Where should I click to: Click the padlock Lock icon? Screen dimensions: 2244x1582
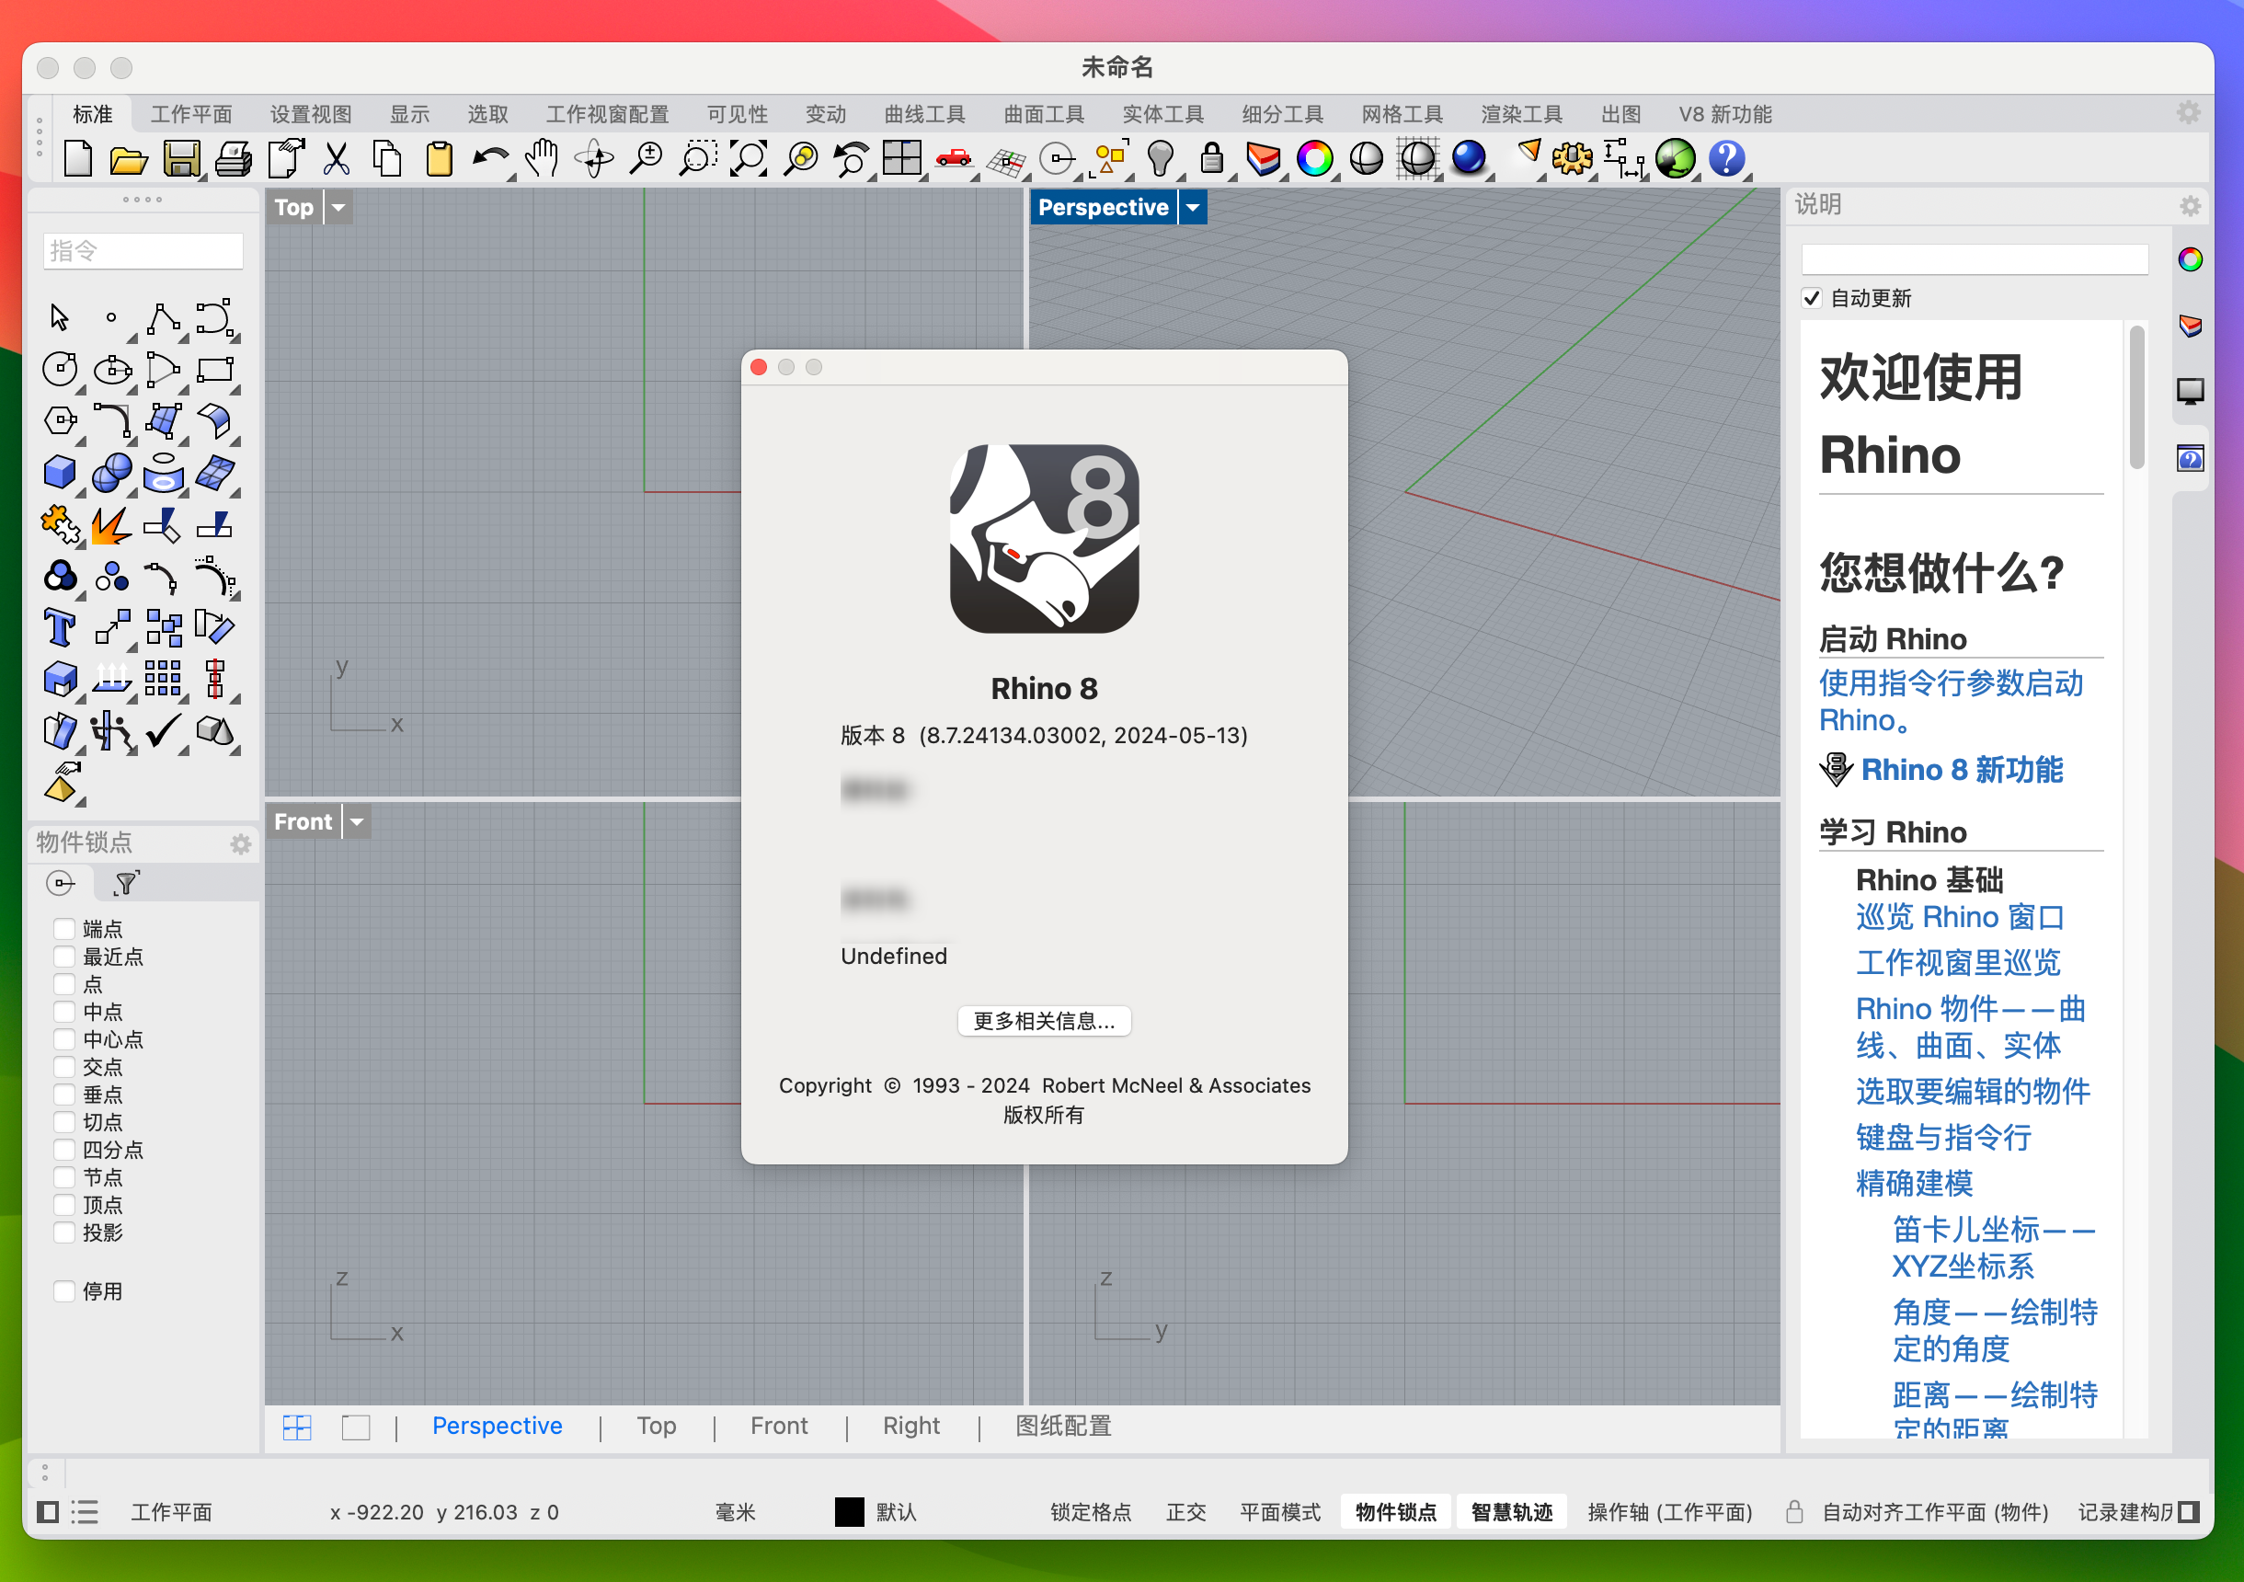point(1212,158)
